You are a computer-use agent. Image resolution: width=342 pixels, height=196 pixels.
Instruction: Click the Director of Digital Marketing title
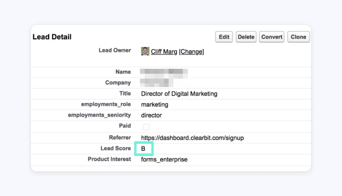point(179,94)
